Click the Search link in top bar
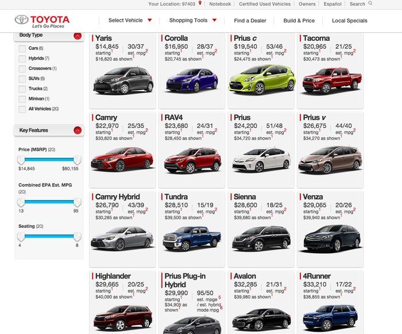402x334 pixels. [x=357, y=4]
